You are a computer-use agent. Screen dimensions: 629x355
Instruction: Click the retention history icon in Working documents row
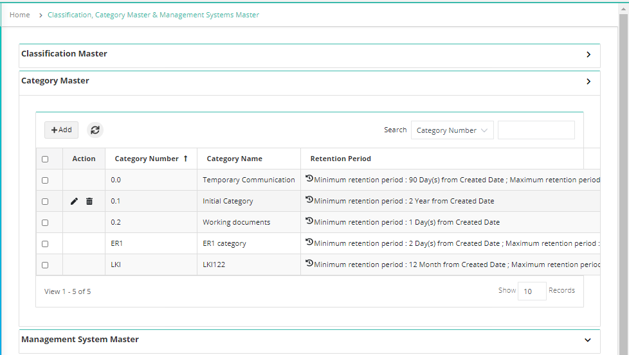[309, 221]
